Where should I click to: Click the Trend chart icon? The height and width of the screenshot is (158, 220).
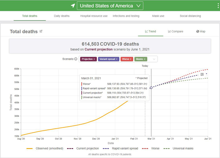pyautogui.click(x=146, y=31)
